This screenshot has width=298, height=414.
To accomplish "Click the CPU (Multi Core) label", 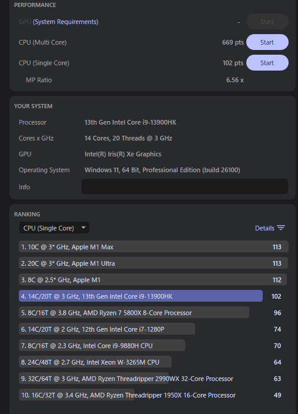I will coord(42,42).
